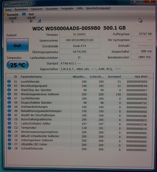
Task: Click the Übertragungsmodus field SATA/300
Action: 79,52
